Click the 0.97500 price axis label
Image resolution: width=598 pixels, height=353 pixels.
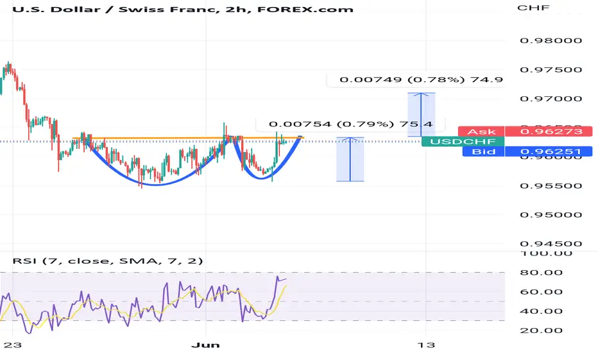point(551,70)
